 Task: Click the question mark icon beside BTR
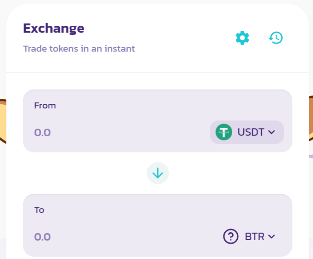click(230, 237)
